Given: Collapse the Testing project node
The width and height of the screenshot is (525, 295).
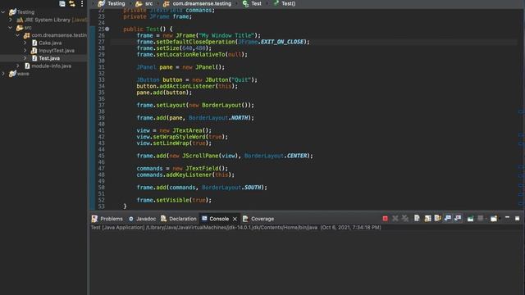Looking at the screenshot, I should point(3,12).
